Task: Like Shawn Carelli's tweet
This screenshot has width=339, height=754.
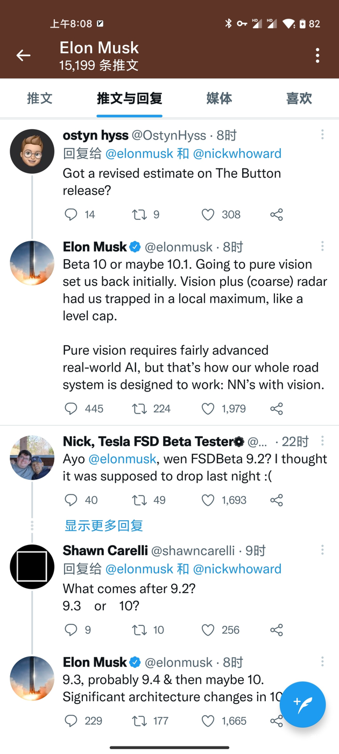Action: [x=208, y=630]
